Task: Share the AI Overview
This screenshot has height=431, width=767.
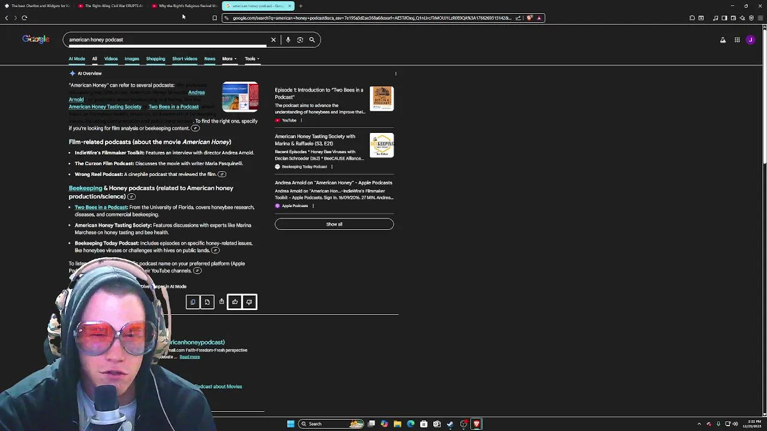Action: pyautogui.click(x=221, y=302)
